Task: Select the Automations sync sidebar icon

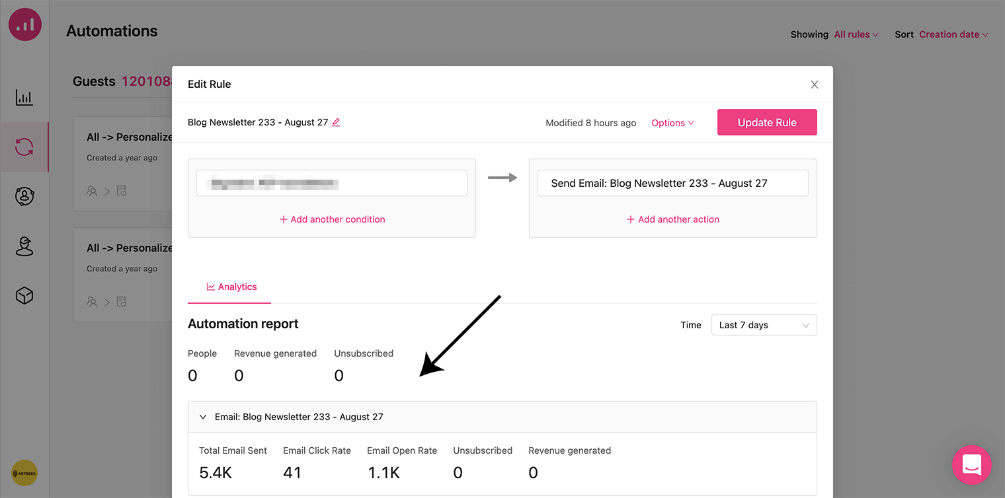Action: (24, 147)
